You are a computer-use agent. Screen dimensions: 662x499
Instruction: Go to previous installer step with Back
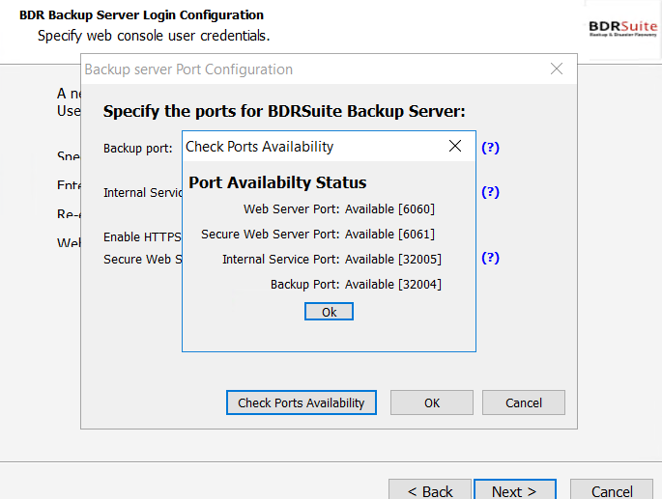point(430,490)
